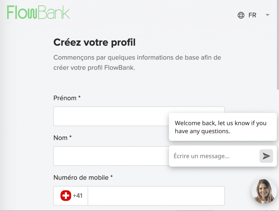
Task: Select the Numéro de mobile label
Action: pos(83,177)
